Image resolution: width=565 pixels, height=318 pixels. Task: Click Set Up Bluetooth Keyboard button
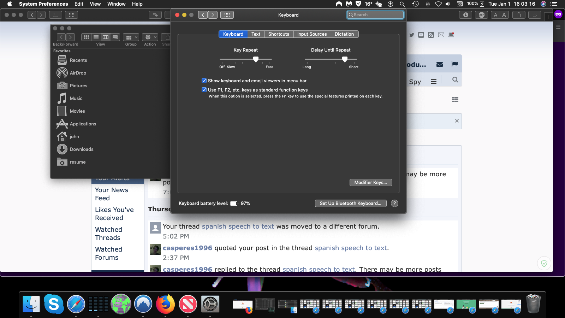point(351,203)
